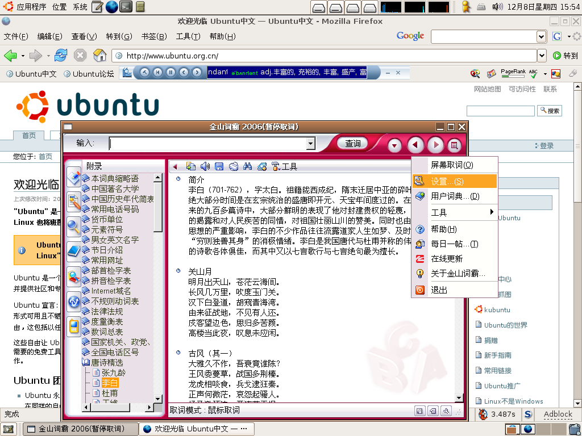Open 帮助 in the context menu

click(454, 229)
